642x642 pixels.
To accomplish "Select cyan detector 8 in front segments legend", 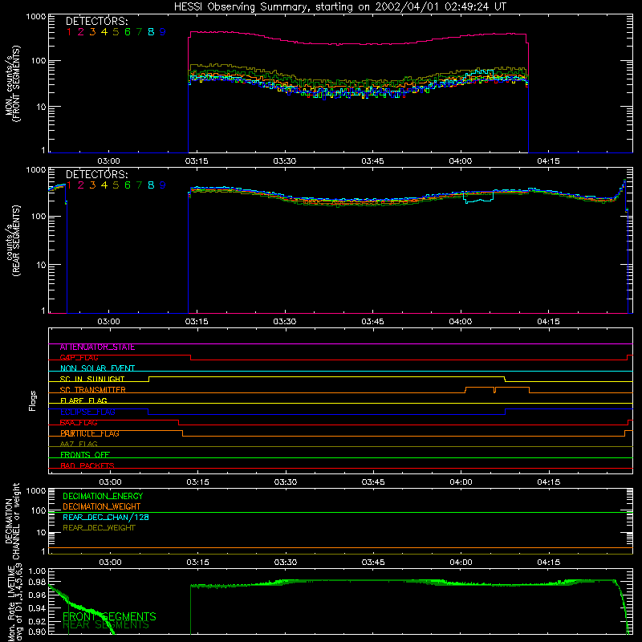I will [x=151, y=32].
